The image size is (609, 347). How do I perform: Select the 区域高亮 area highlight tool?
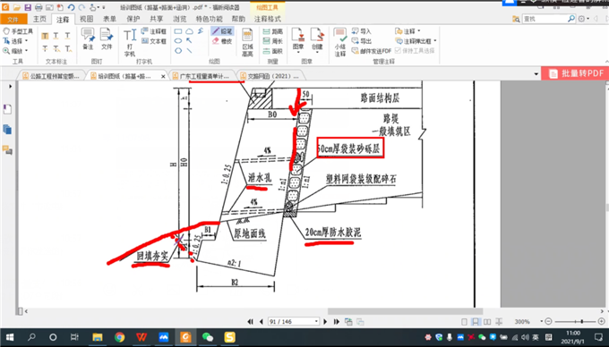[x=247, y=42]
